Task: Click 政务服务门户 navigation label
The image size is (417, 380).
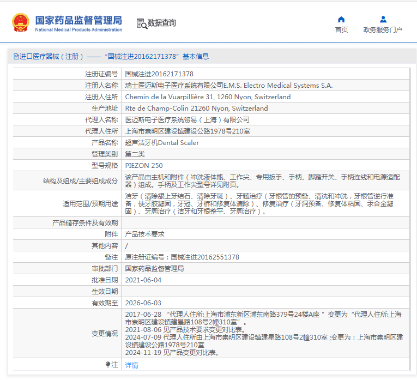Action: (x=383, y=30)
